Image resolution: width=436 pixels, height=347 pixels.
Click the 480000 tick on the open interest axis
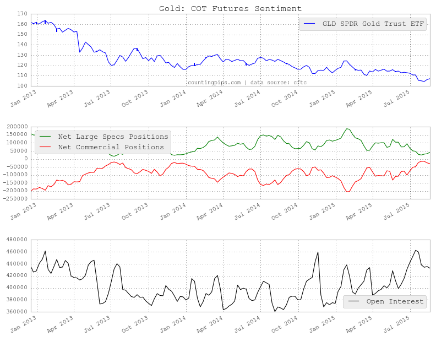pos(17,240)
